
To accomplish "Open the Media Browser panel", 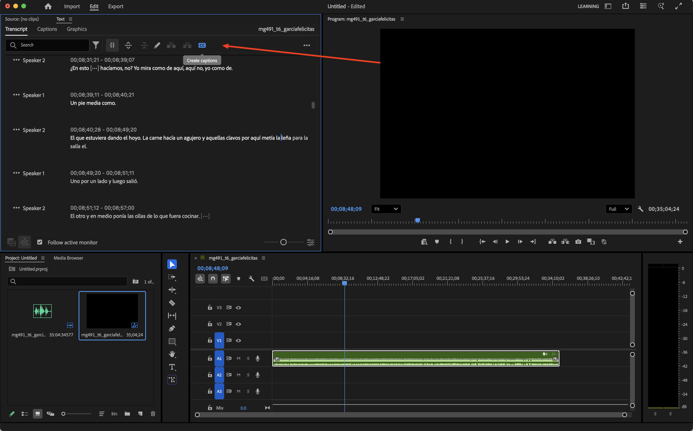I will [x=68, y=258].
